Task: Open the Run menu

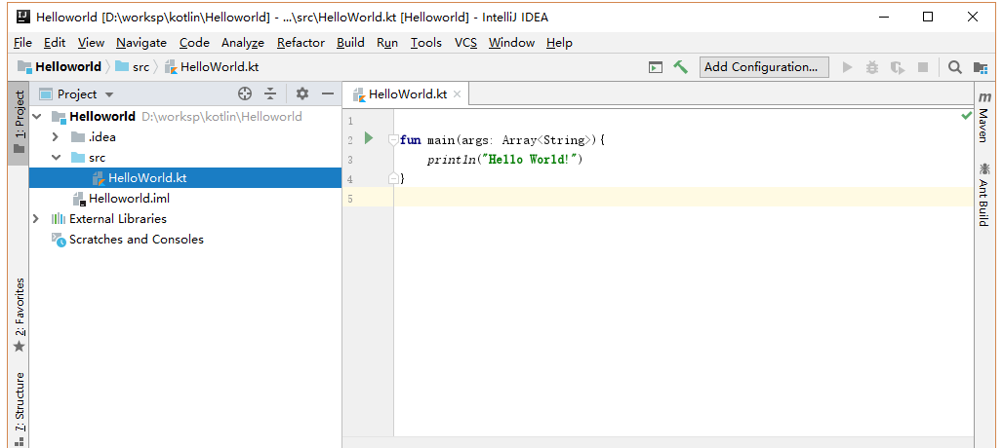Action: coord(387,43)
